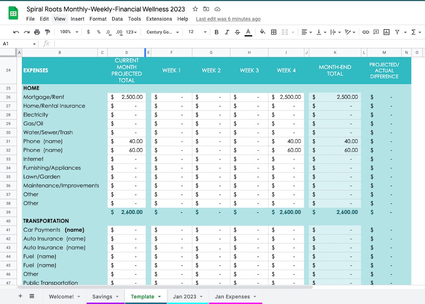Open the font size 12 dropdown

(x=197, y=32)
